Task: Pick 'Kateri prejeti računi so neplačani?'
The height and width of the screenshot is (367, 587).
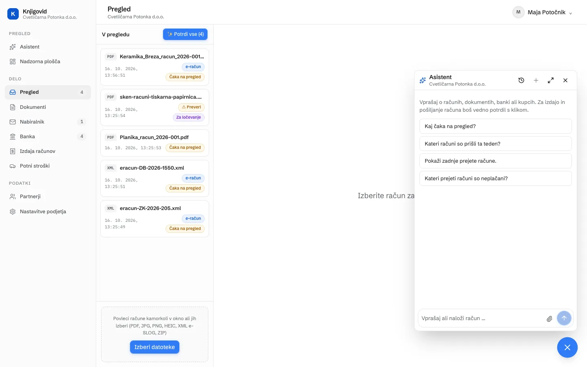Action: pos(496,179)
